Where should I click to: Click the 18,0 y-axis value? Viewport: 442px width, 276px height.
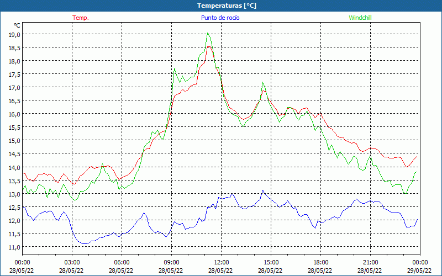pyautogui.click(x=14, y=61)
